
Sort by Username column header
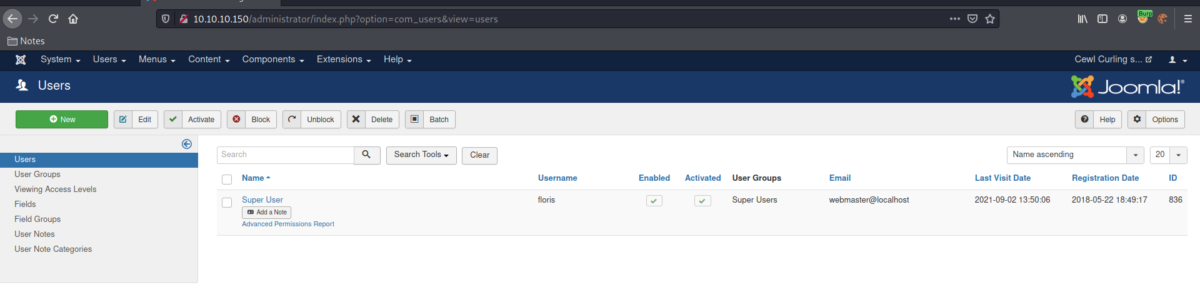click(x=557, y=178)
